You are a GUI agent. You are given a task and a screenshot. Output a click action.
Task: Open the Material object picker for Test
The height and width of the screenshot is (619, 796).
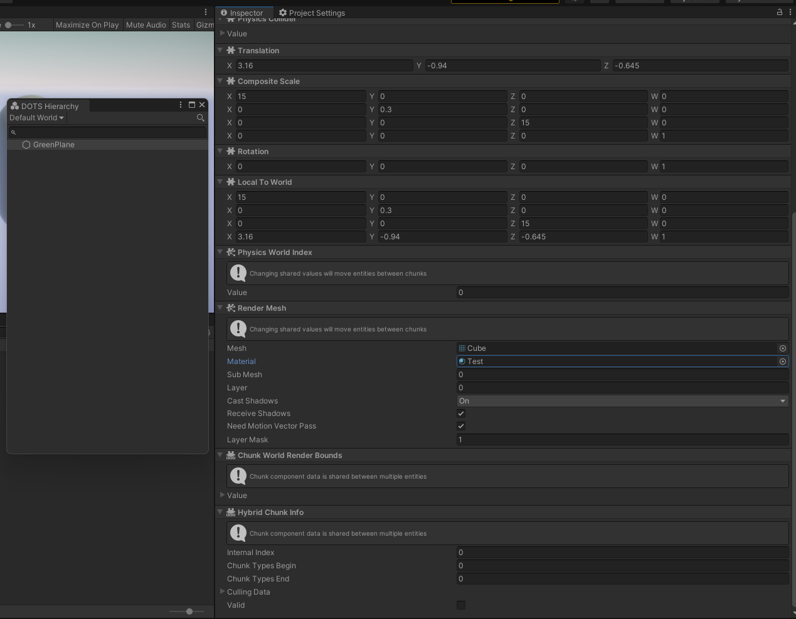[782, 362]
